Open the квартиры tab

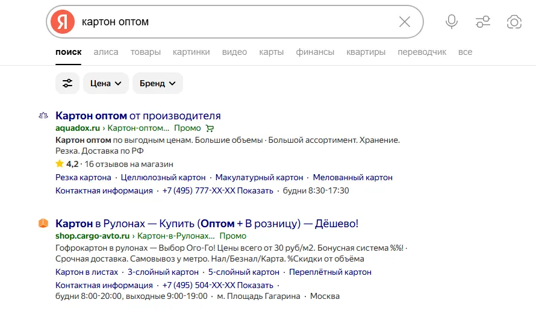click(366, 52)
